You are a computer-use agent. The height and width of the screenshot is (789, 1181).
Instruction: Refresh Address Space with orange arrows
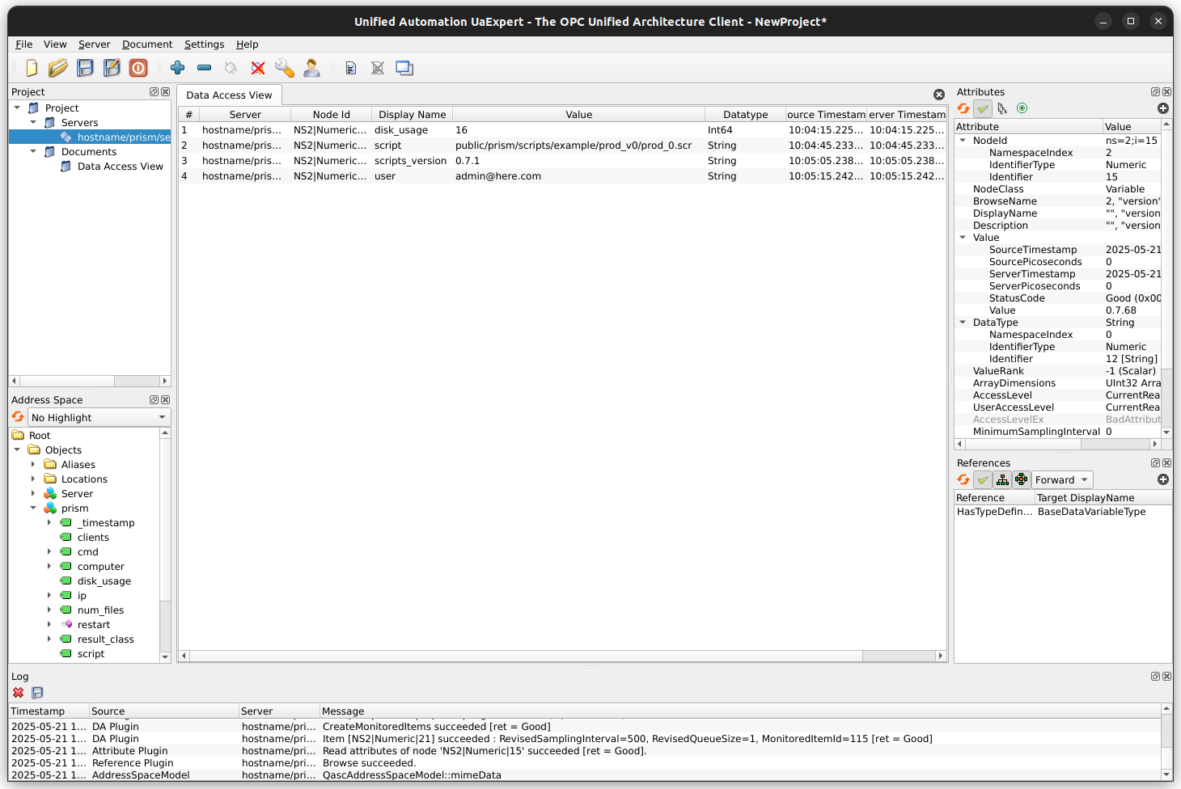pos(18,417)
